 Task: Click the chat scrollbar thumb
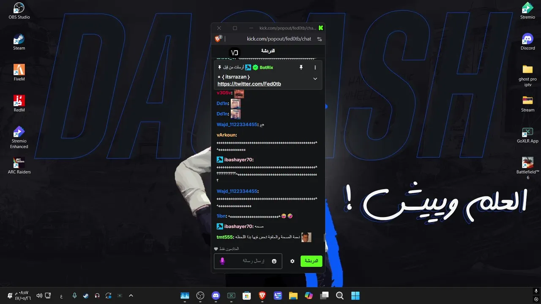pyautogui.click(x=324, y=238)
